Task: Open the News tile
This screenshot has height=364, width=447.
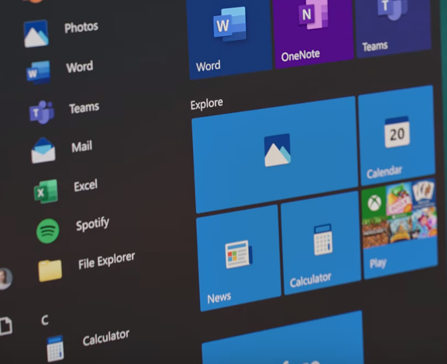Action: point(239,258)
